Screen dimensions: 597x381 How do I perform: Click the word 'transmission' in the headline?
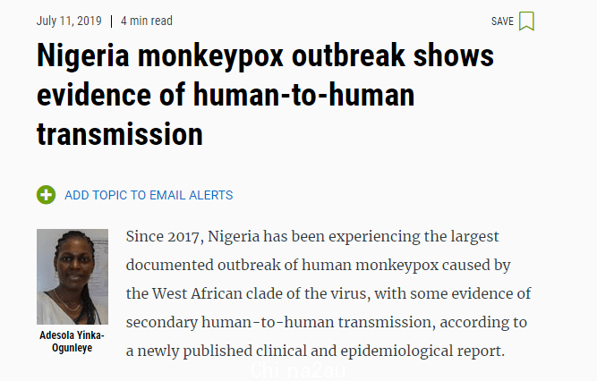coord(120,134)
